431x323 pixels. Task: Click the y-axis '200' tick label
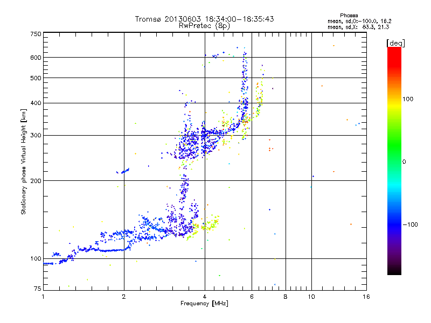(36, 181)
